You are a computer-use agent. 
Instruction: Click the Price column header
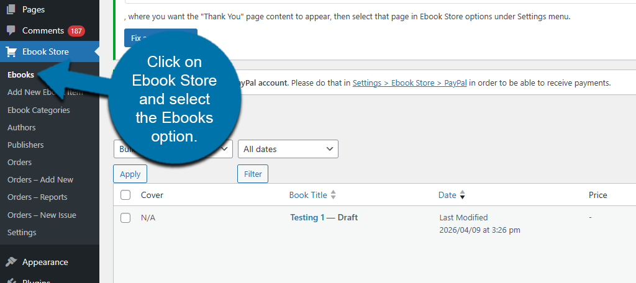click(x=598, y=195)
